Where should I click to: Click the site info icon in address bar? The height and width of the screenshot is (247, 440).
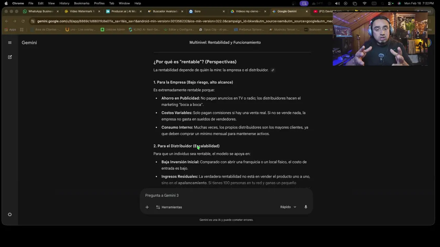pyautogui.click(x=33, y=21)
